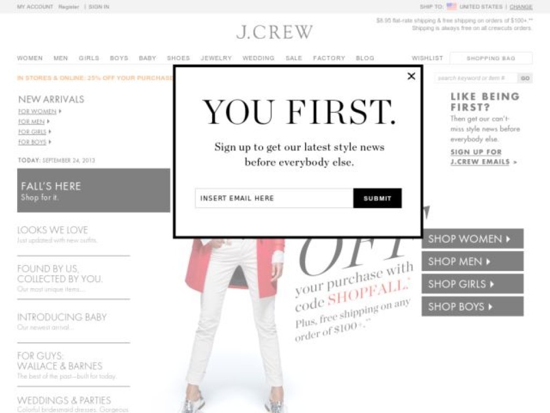Click Shop Girls banner button
The height and width of the screenshot is (413, 550).
click(473, 284)
